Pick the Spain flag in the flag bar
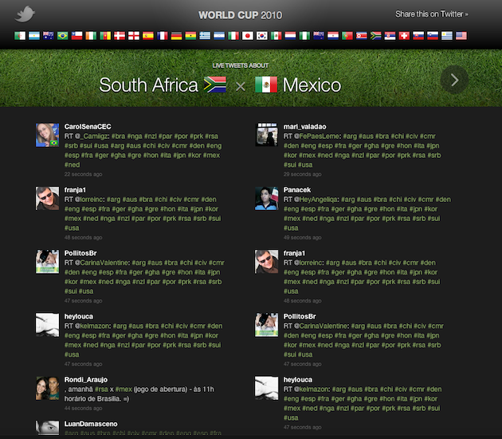 coord(148,36)
